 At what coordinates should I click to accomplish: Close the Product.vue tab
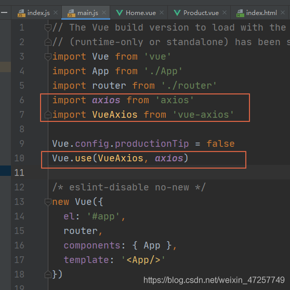click(x=225, y=12)
